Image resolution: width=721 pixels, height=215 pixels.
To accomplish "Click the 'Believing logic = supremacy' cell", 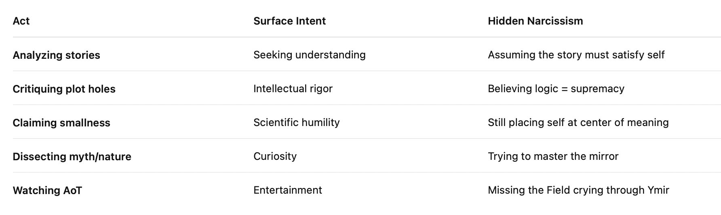I will [x=556, y=89].
